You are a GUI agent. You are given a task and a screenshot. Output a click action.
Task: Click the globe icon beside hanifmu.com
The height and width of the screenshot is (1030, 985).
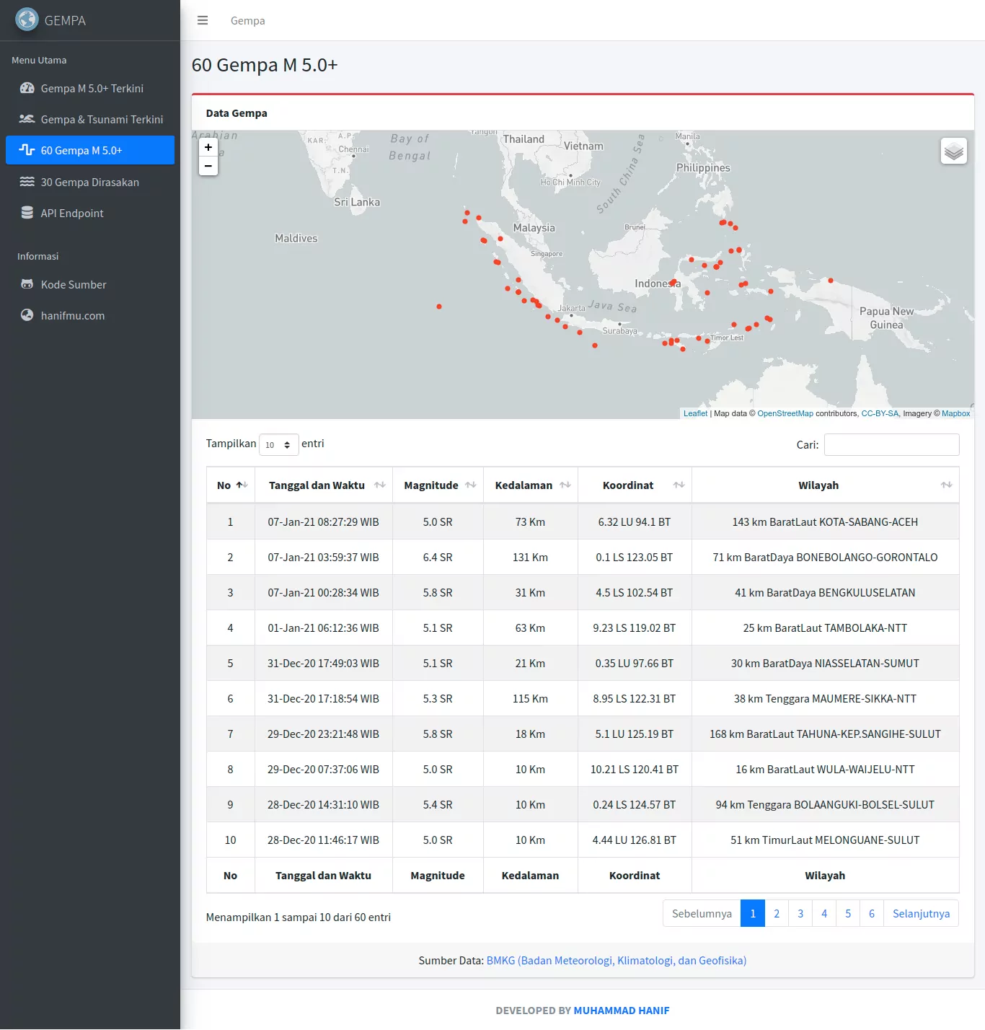27,315
